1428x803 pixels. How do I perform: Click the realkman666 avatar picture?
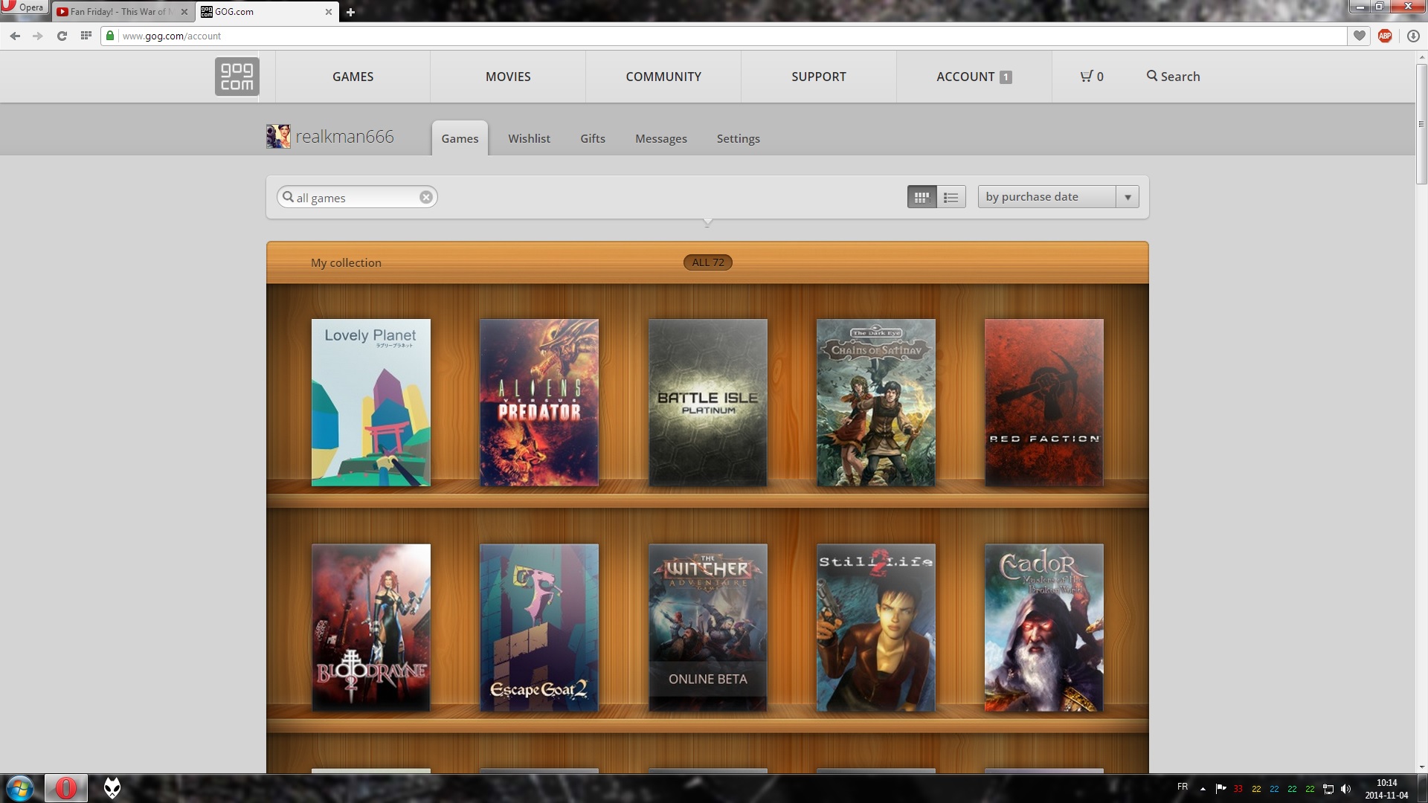pyautogui.click(x=278, y=137)
